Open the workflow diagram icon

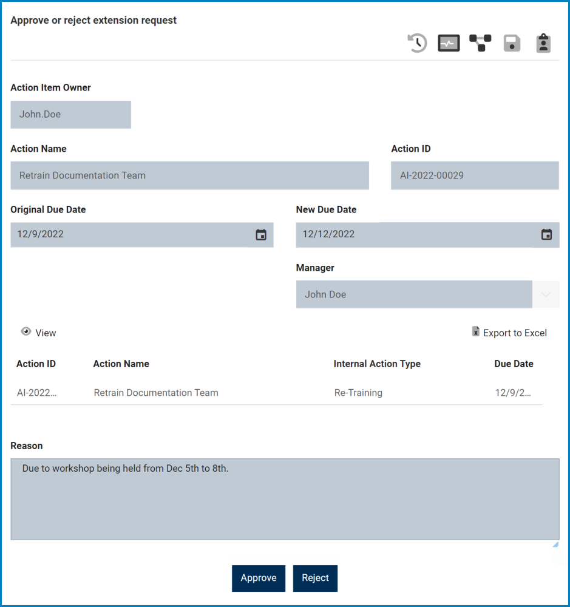click(480, 42)
